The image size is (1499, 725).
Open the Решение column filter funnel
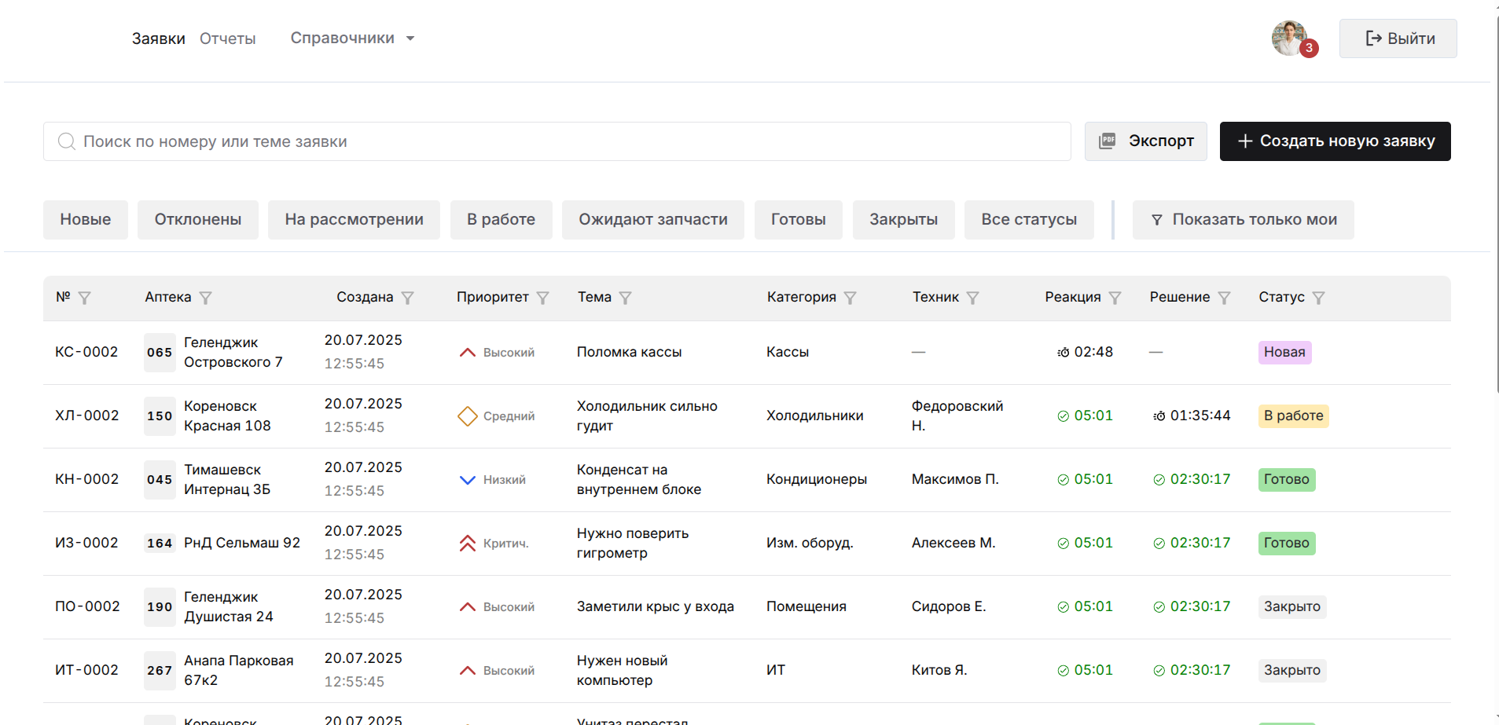point(1225,298)
